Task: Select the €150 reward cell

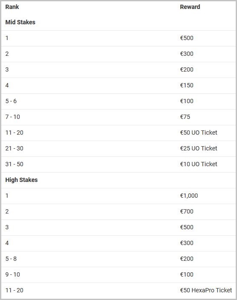Action: (187, 85)
